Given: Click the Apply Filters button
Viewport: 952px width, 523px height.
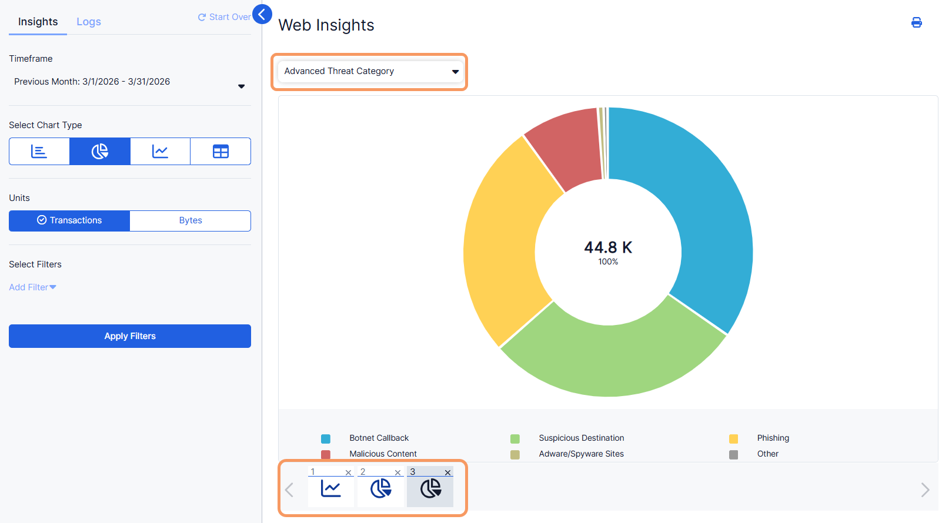Looking at the screenshot, I should pyautogui.click(x=130, y=336).
